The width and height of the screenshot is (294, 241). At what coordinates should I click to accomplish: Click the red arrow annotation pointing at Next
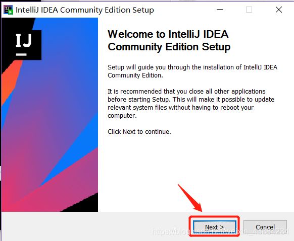pyautogui.click(x=190, y=198)
